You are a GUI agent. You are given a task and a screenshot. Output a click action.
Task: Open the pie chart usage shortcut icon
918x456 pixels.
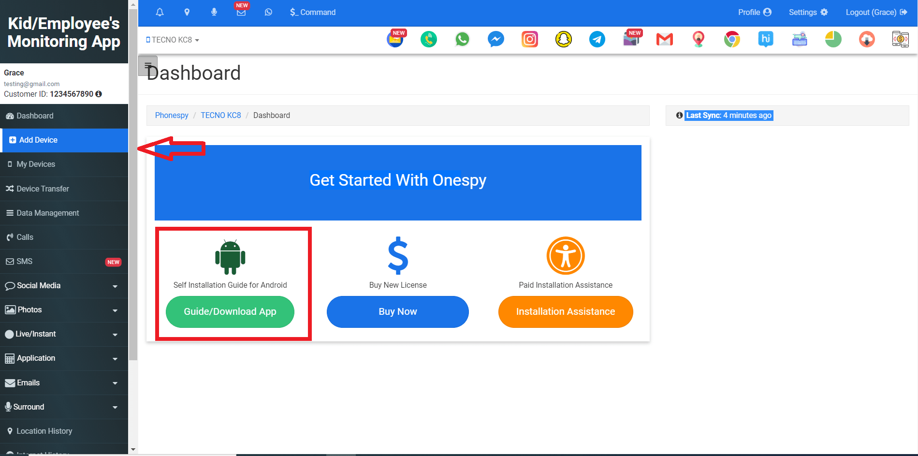[x=833, y=39]
